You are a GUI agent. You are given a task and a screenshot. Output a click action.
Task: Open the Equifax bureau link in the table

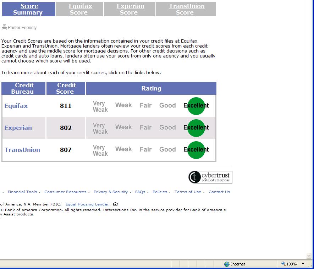pyautogui.click(x=16, y=105)
